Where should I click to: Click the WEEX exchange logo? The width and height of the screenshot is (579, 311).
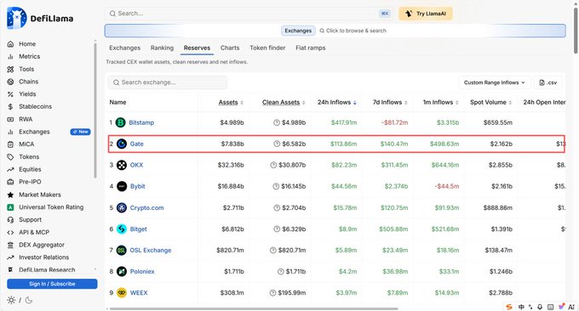[x=122, y=292]
